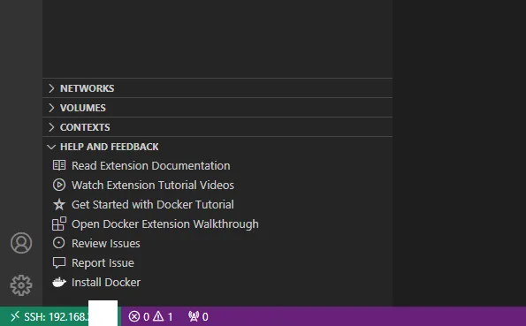Collapse the HELP AND FEEDBACK section chevron
Viewport: 526px width, 326px height.
[51, 147]
